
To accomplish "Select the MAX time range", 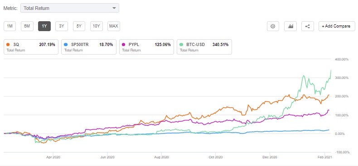I will 114,26.
